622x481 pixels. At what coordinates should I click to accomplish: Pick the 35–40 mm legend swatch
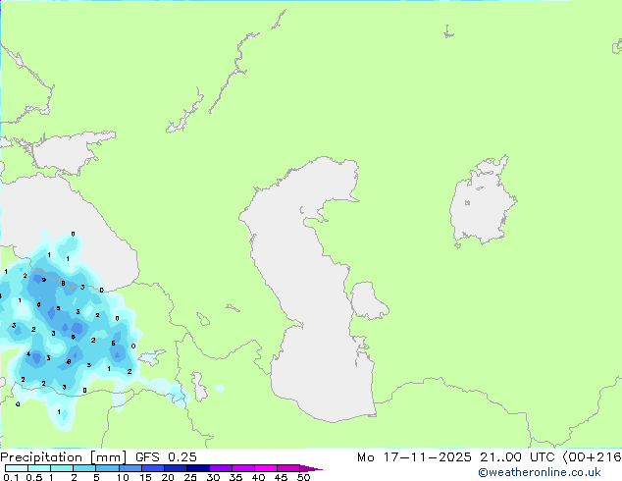coord(242,468)
